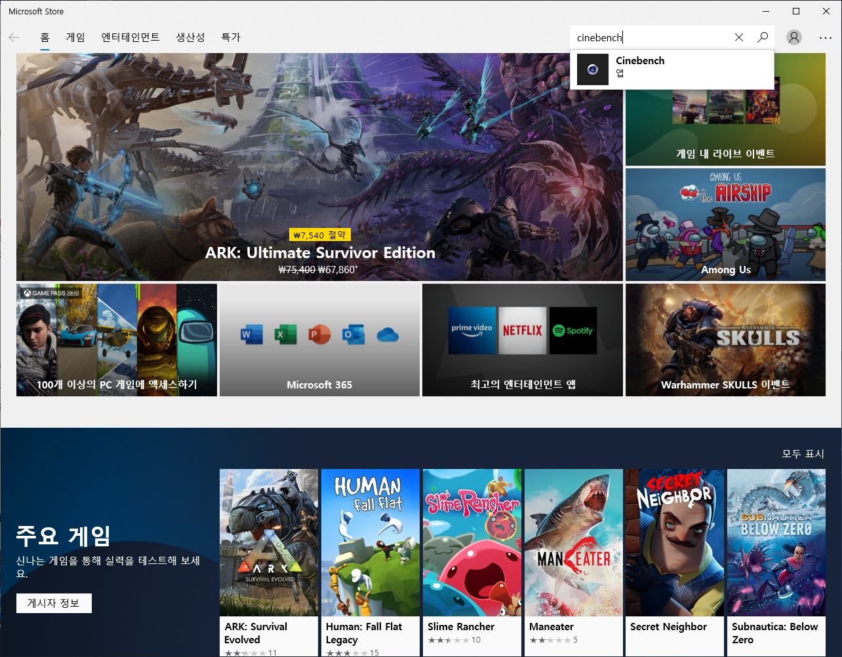Open the Warhammer SKULLS 이벤트 tile
Viewport: 842px width, 657px height.
[725, 340]
